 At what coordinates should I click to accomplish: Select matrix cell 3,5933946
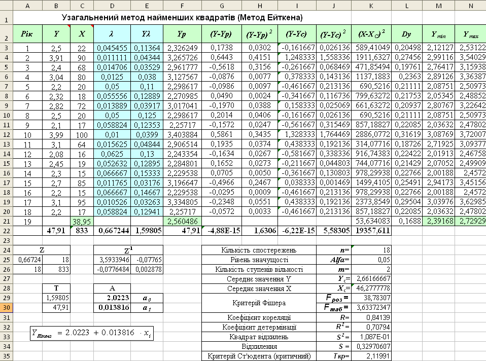point(112,260)
